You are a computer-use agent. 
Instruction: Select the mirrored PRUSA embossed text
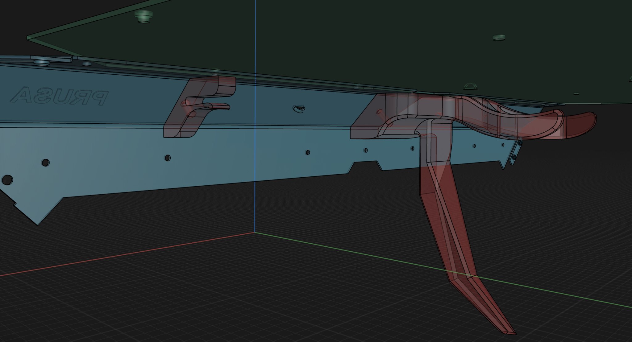[x=59, y=96]
